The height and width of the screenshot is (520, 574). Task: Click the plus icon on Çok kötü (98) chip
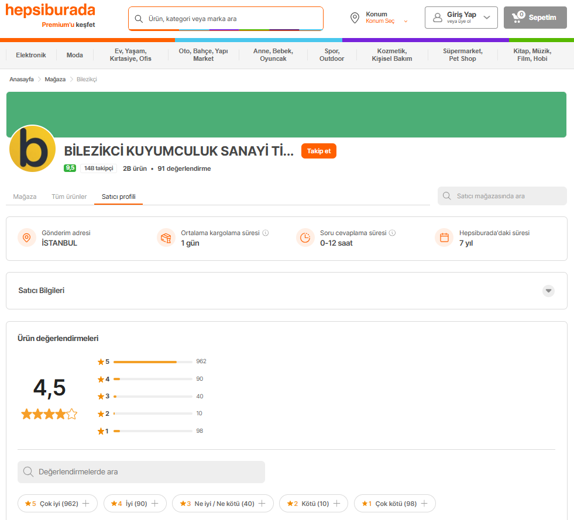pyautogui.click(x=424, y=504)
